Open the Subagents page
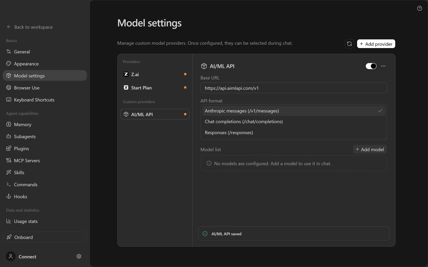 pos(45,137)
